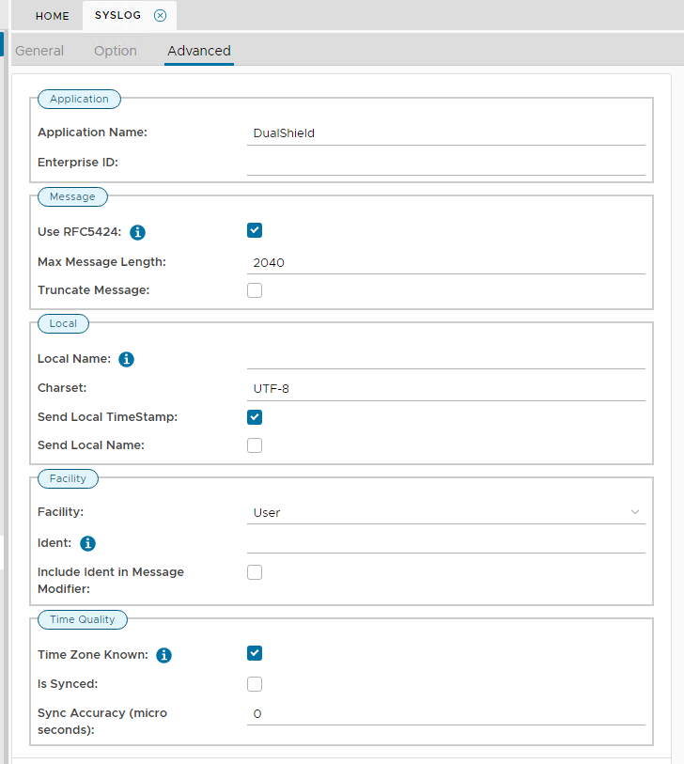Viewport: 684px width, 764px height.
Task: Check the Is Synced option
Action: 254,683
